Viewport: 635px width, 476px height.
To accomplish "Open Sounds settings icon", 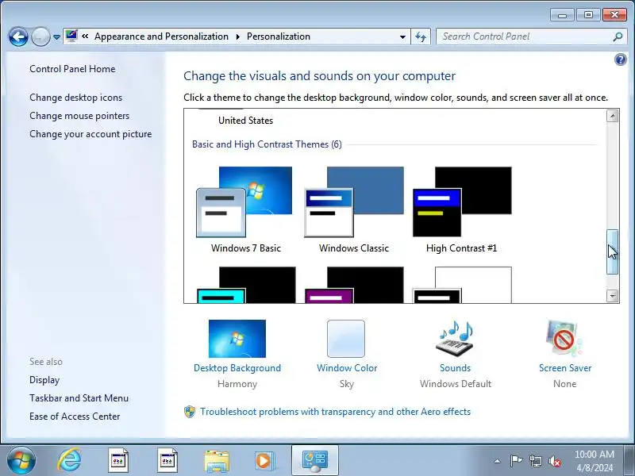I will point(455,339).
